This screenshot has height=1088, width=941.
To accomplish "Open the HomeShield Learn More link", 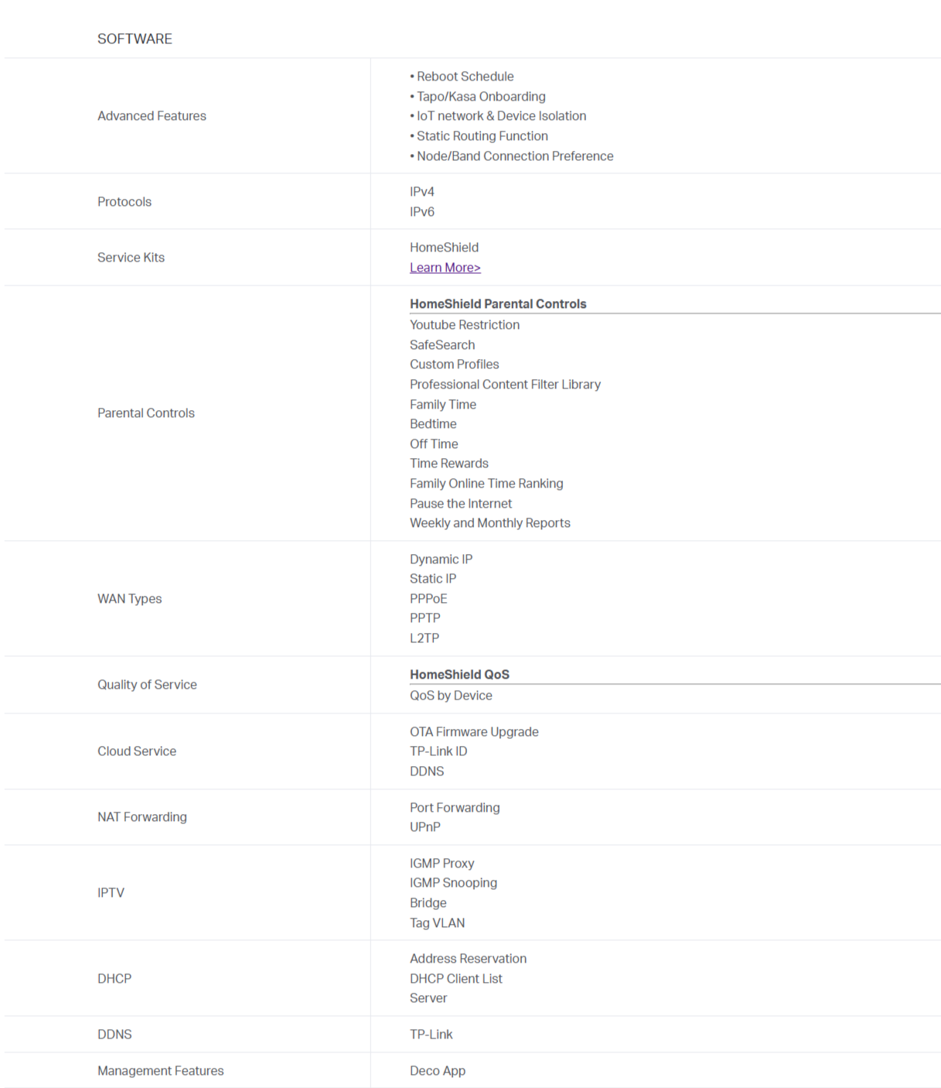I will [445, 268].
